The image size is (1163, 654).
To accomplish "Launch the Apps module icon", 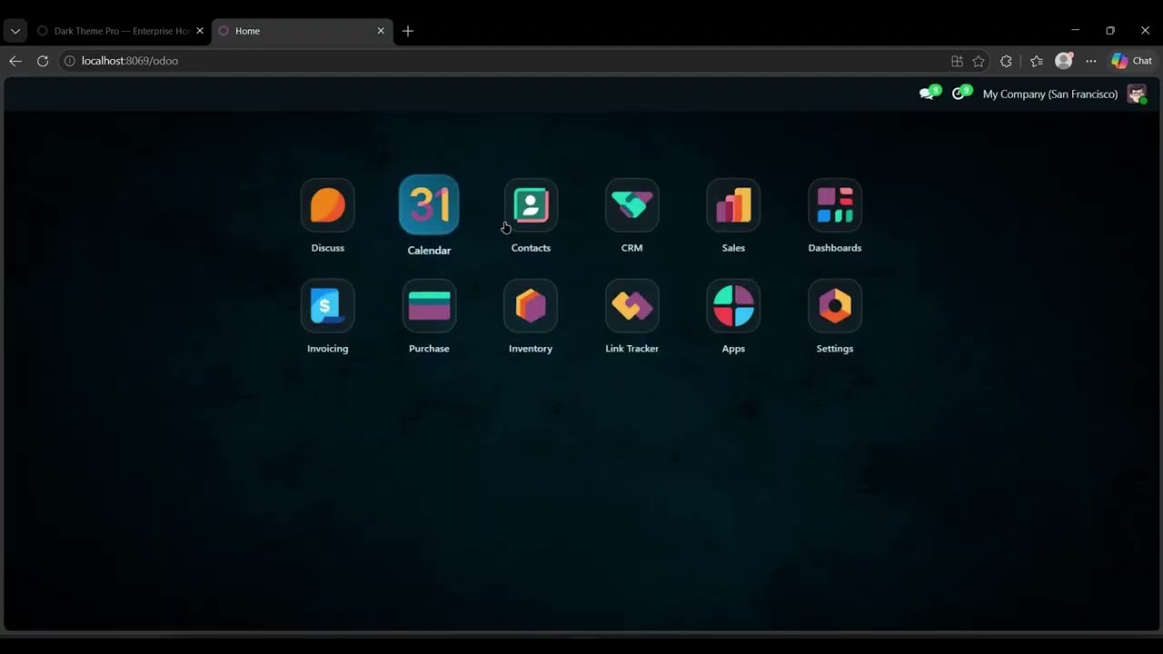I will [733, 306].
